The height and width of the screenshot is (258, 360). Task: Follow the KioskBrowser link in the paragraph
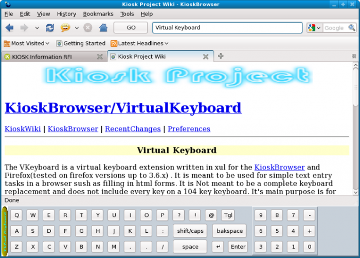tap(279, 167)
